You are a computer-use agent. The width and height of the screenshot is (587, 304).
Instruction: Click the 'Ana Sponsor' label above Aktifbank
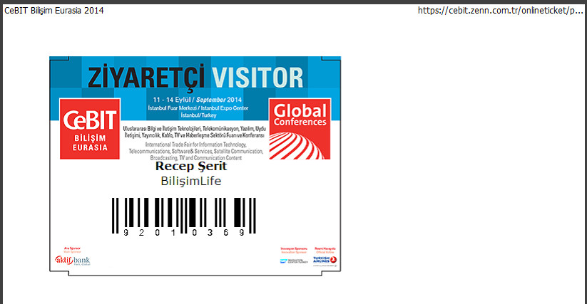tap(72, 248)
